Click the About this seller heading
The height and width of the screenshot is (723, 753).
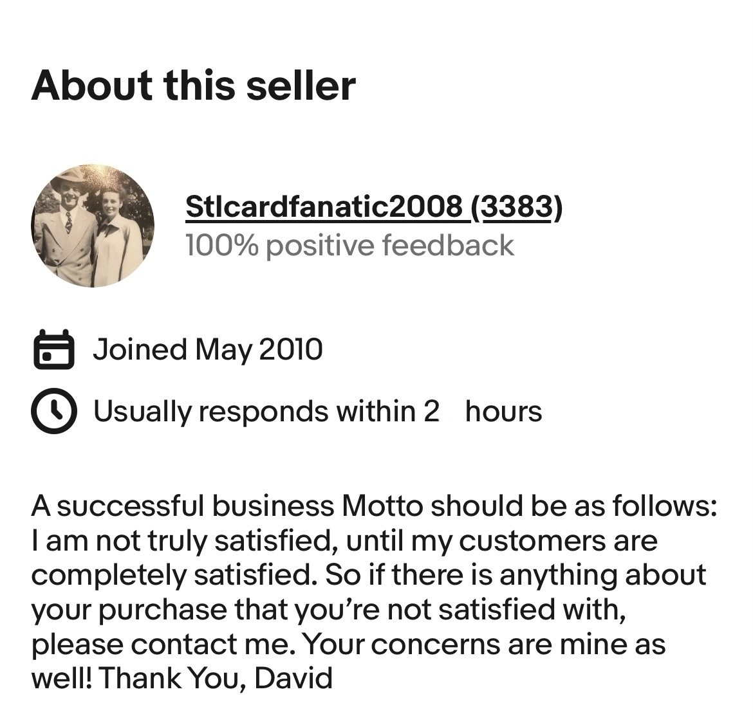pyautogui.click(x=193, y=86)
